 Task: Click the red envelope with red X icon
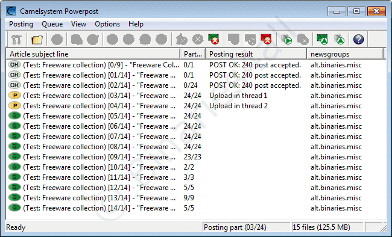pos(266,40)
